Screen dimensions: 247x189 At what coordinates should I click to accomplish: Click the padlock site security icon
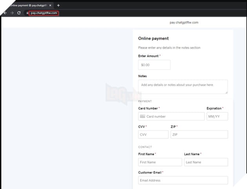[27, 13]
